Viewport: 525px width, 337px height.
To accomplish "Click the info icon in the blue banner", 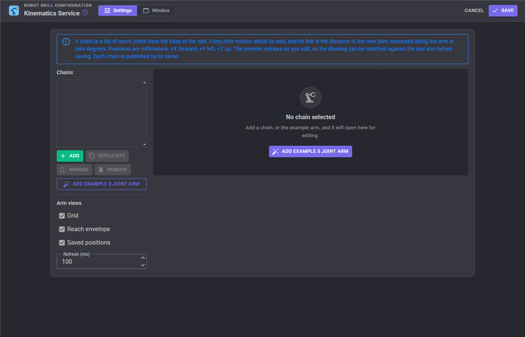I will click(x=66, y=42).
